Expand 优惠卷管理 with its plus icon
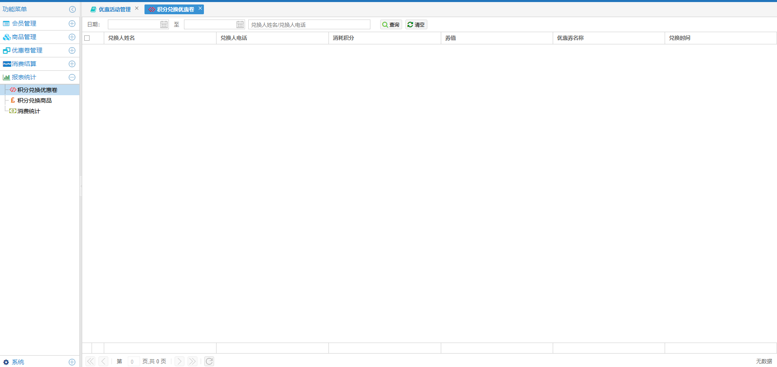Viewport: 777px width, 367px height. pyautogui.click(x=72, y=50)
